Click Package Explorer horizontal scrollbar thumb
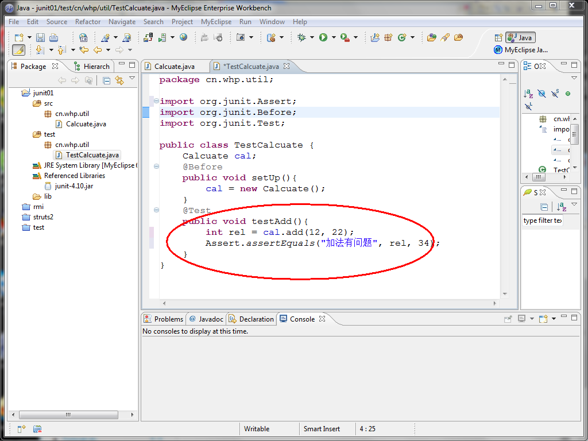The image size is (588, 441). 69,415
